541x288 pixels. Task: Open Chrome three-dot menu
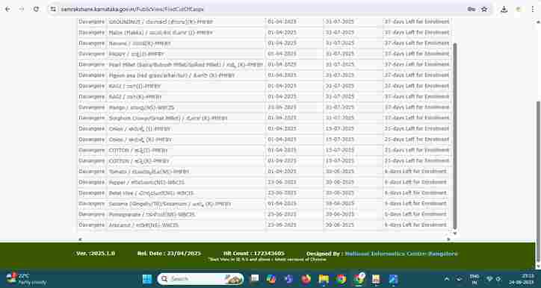(533, 9)
